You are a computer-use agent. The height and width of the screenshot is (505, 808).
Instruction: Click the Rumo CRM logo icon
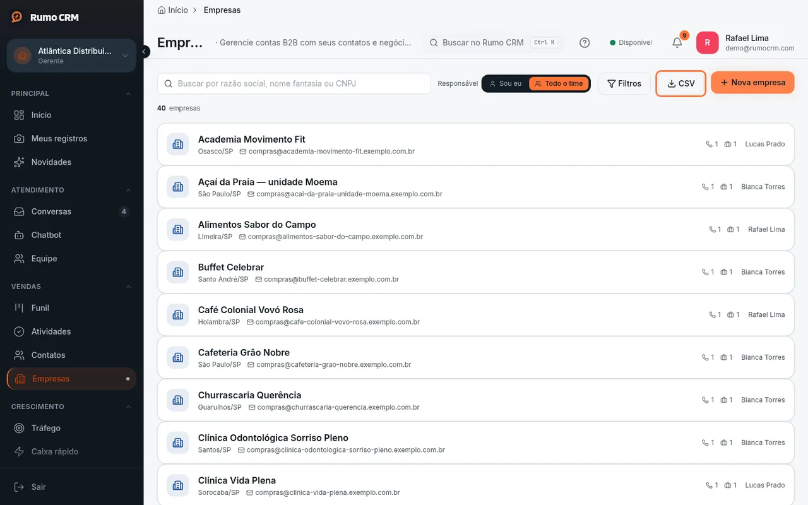pos(17,17)
